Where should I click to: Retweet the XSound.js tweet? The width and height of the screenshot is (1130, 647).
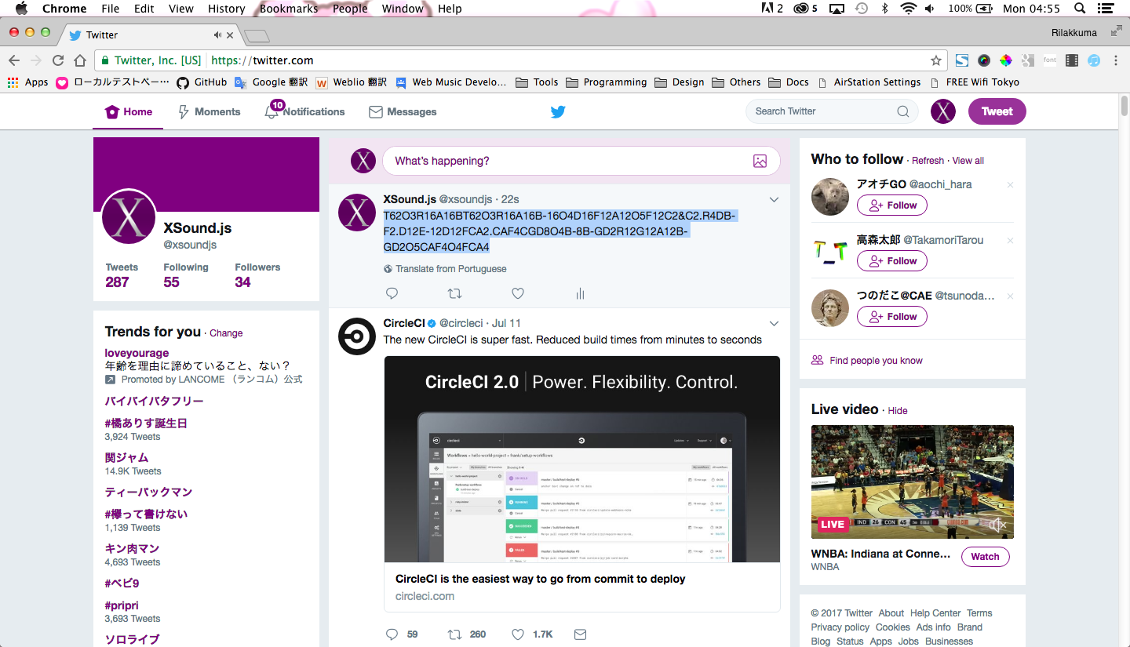pyautogui.click(x=454, y=293)
